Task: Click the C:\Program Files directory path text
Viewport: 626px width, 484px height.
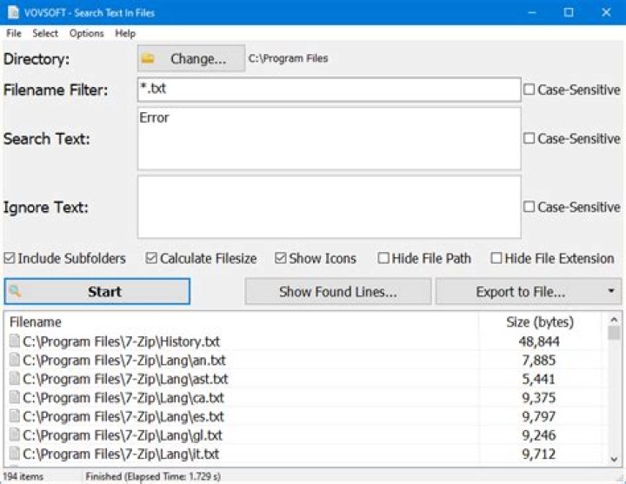Action: coord(289,58)
